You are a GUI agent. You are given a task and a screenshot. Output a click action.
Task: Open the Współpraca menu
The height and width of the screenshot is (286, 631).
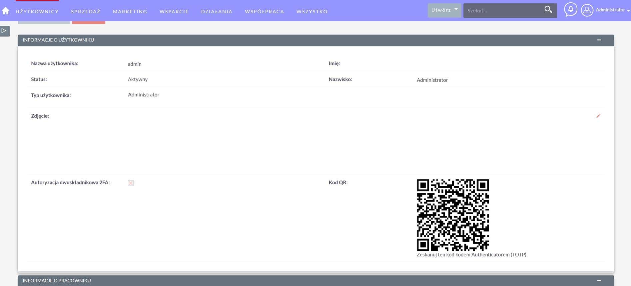tap(265, 11)
